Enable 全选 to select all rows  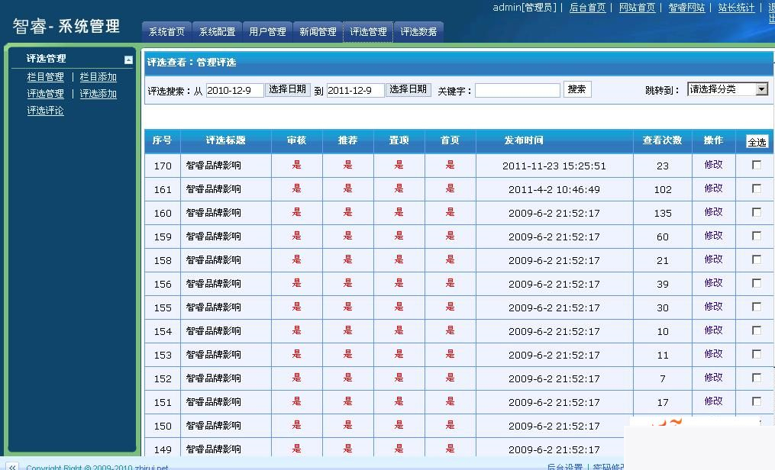tap(758, 141)
